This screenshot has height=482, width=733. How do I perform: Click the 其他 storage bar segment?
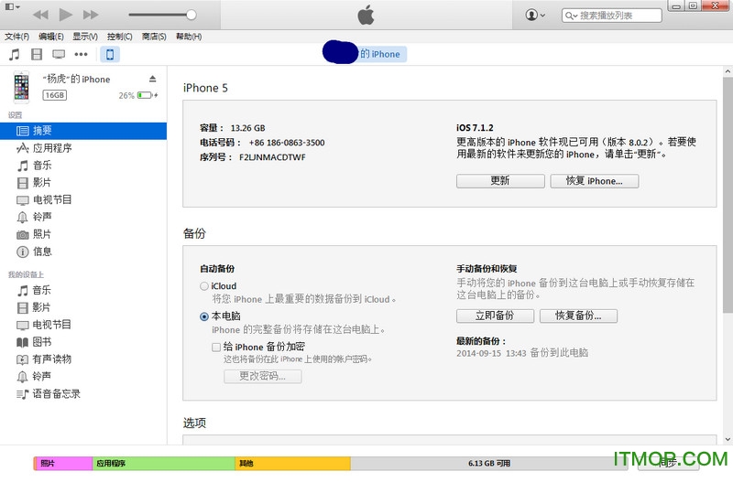pyautogui.click(x=292, y=464)
